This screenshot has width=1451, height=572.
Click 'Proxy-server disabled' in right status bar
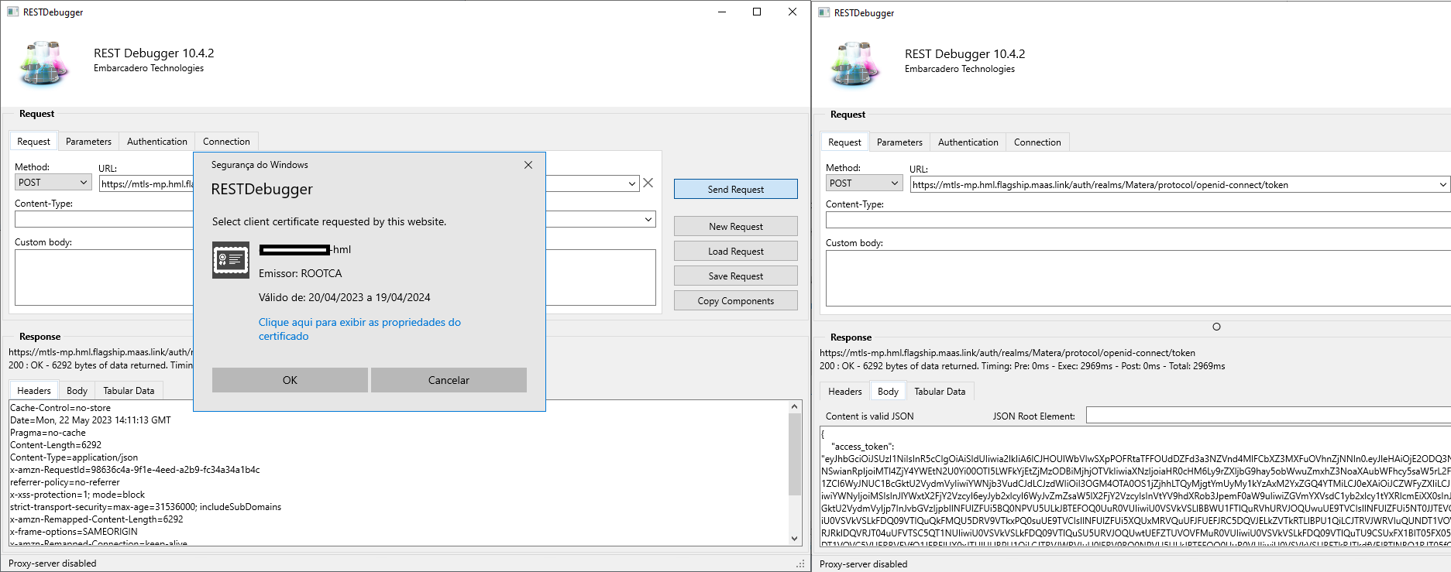[863, 564]
